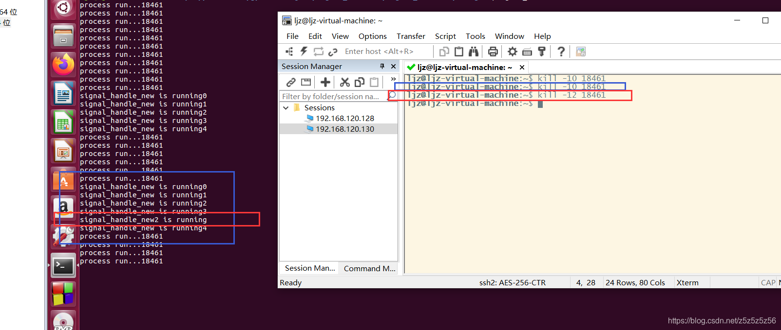Screen dimensions: 781x330
Task: Select the Sessions folder
Action: 320,108
